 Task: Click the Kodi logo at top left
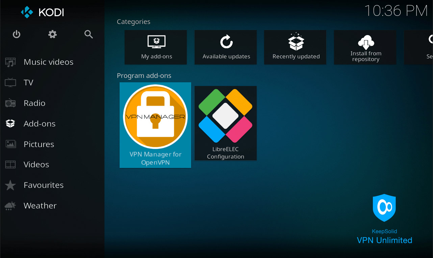[43, 12]
